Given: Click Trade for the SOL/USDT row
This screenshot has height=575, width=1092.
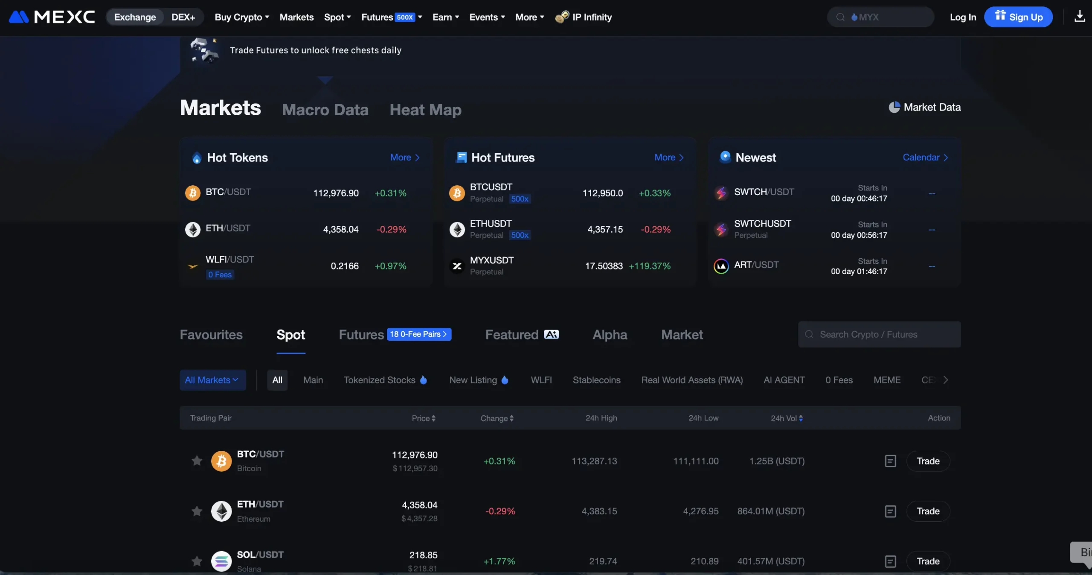Looking at the screenshot, I should tap(928, 561).
